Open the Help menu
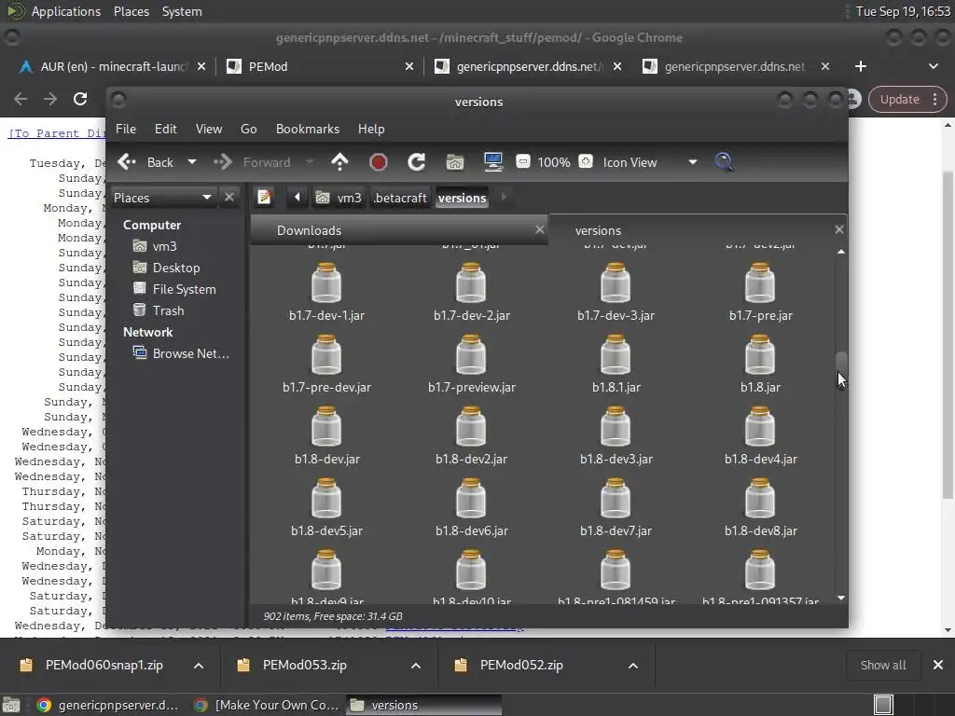 371,129
